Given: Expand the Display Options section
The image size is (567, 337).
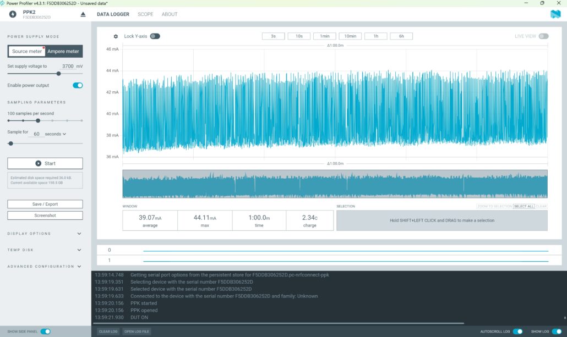Looking at the screenshot, I should 45,234.
